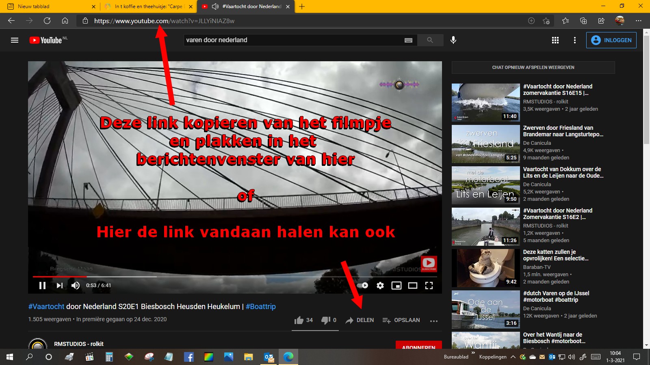Enter fullscreen mode in video player
Screen dimensions: 650x365
pos(429,286)
